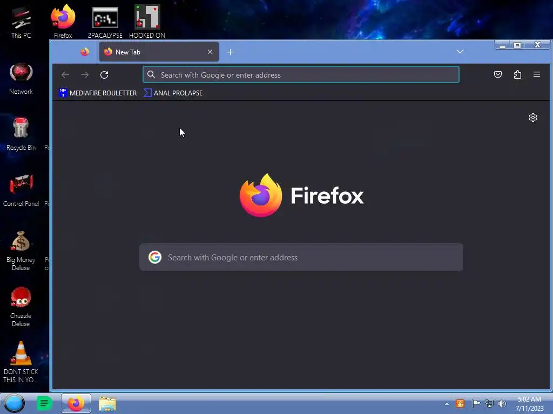This screenshot has width=553, height=414.
Task: Close the New Tab tab
Action: coord(210,52)
